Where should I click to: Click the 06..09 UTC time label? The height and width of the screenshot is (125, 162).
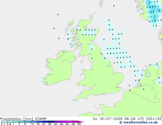[x=134, y=119]
